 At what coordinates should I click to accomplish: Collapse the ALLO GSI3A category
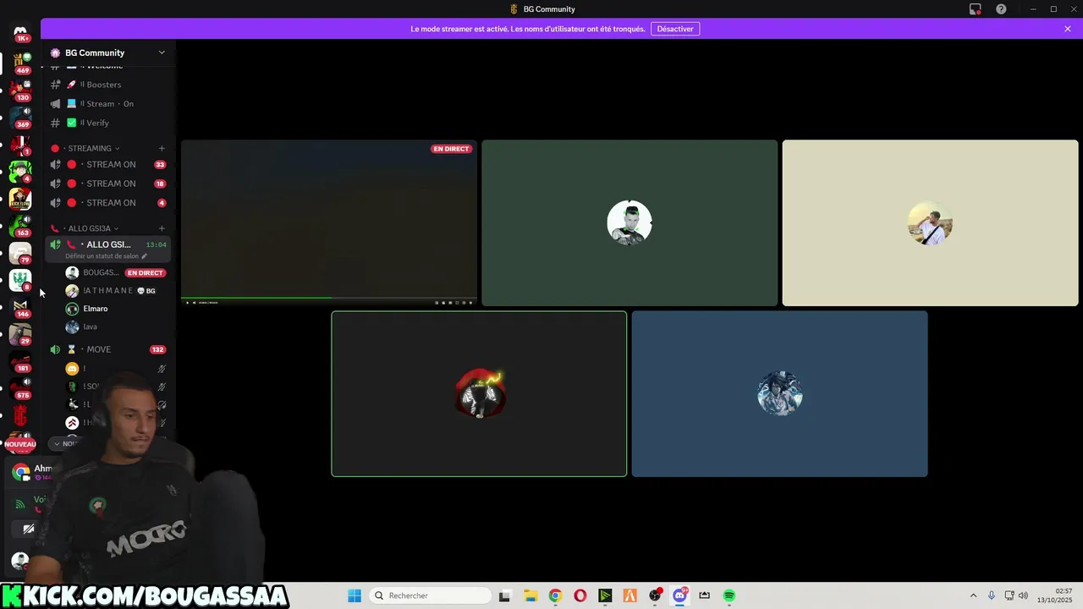(90, 228)
